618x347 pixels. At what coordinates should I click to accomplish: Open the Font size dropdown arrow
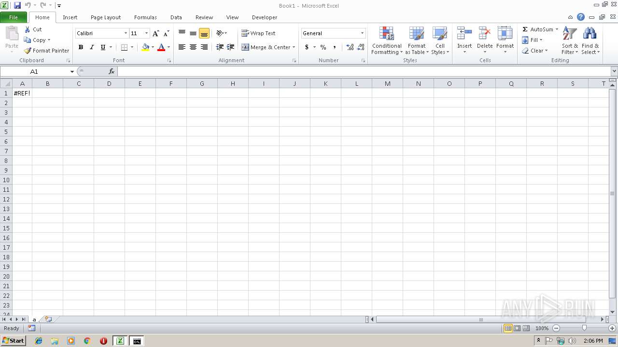coord(146,33)
